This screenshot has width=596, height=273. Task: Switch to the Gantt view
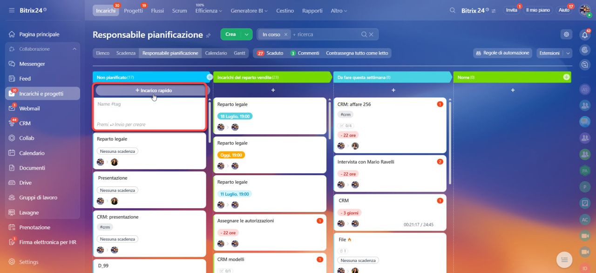click(239, 53)
